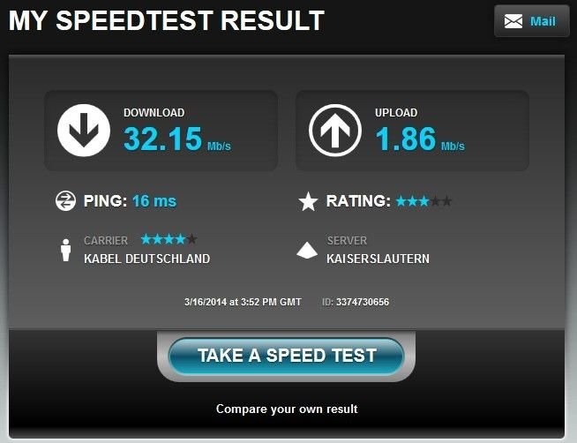This screenshot has height=443, width=577.
Task: Click the 16 ms ping value
Action: tap(154, 201)
